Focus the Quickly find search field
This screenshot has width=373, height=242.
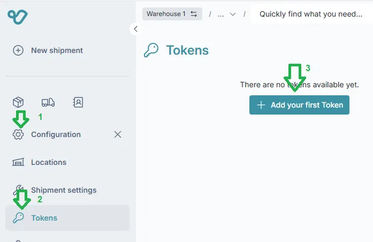tap(310, 14)
